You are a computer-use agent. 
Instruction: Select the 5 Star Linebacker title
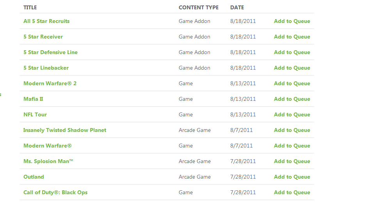pyautogui.click(x=46, y=68)
